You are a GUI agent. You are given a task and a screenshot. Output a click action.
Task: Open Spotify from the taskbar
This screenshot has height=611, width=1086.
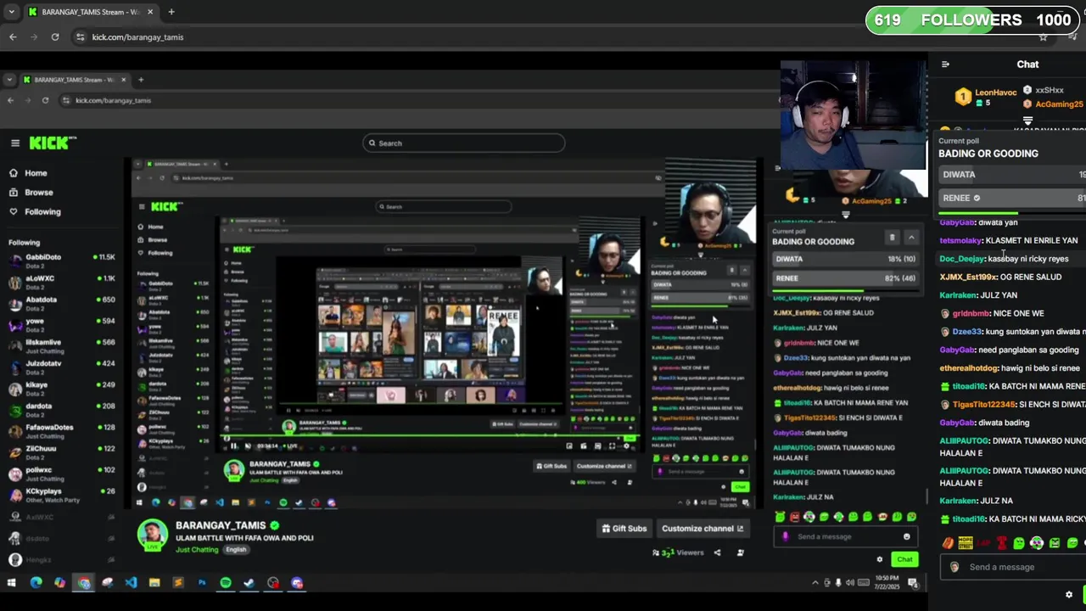point(226,583)
